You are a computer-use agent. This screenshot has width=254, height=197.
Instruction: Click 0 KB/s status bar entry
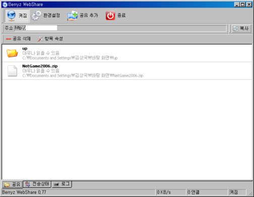tap(171, 192)
